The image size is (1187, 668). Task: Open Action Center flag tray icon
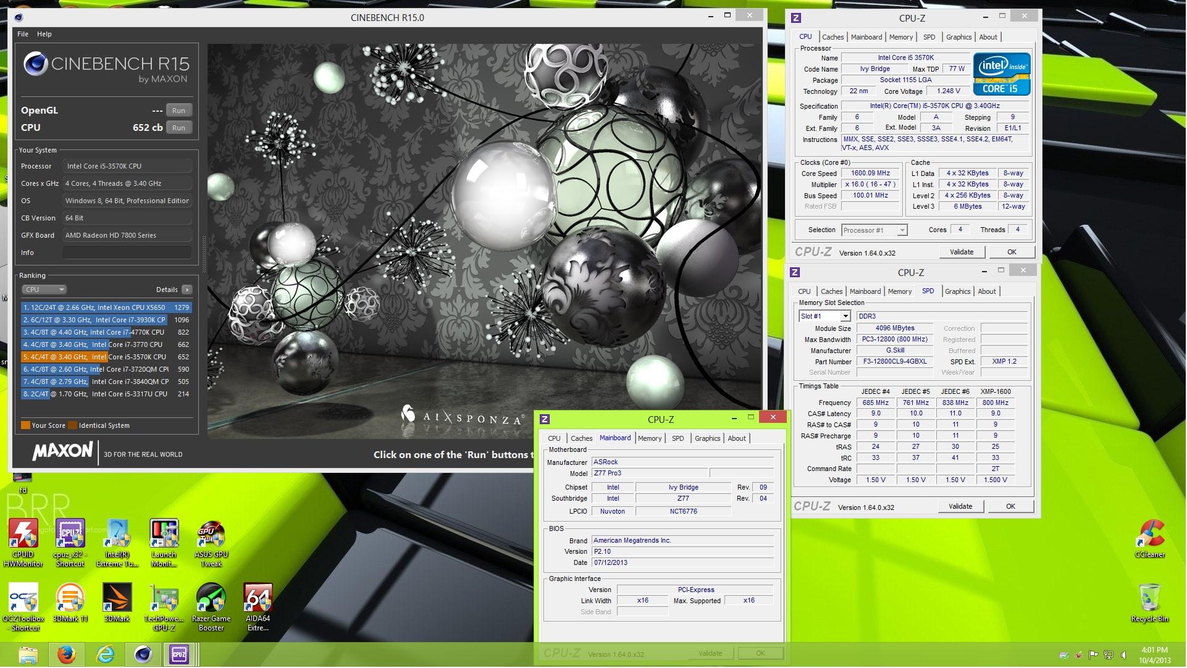tap(1094, 656)
